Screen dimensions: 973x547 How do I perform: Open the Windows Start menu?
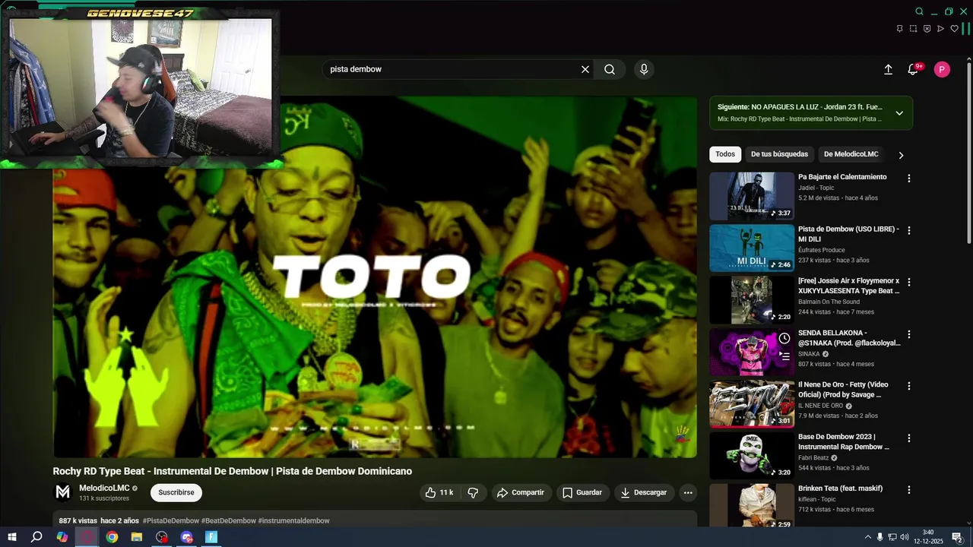point(11,537)
